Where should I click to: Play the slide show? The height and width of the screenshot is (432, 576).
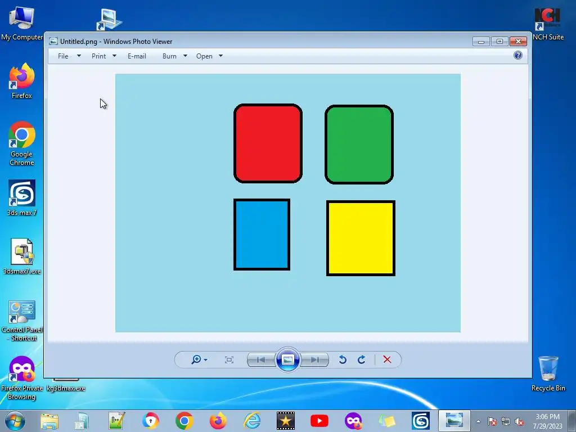[287, 359]
